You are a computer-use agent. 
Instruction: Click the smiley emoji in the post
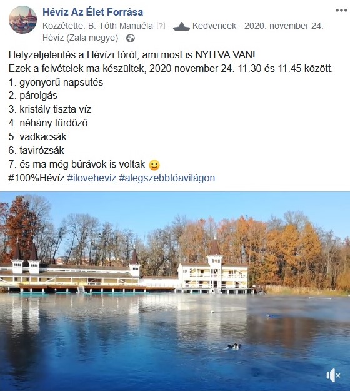coord(154,165)
